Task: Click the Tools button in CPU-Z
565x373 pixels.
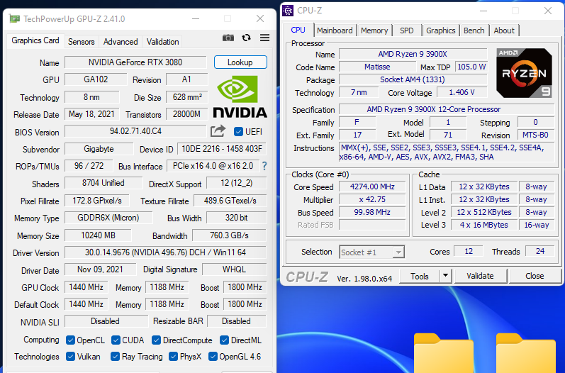Action: [x=420, y=276]
